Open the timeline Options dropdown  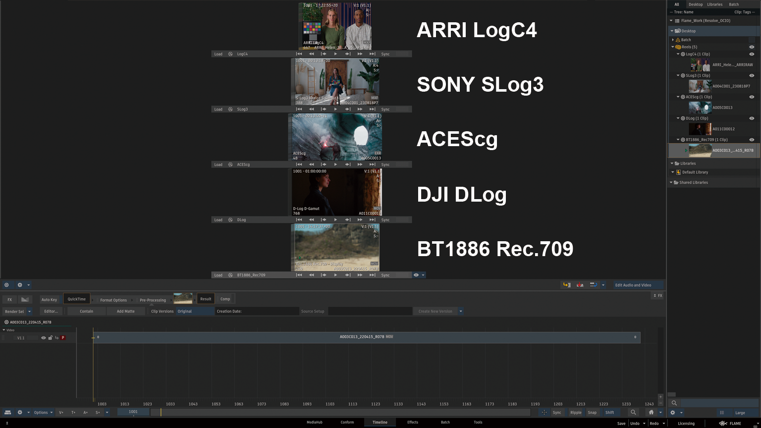coord(43,412)
